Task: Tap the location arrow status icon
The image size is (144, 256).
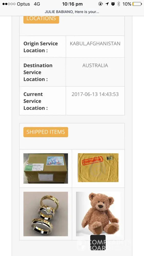Action: [x=107, y=4]
